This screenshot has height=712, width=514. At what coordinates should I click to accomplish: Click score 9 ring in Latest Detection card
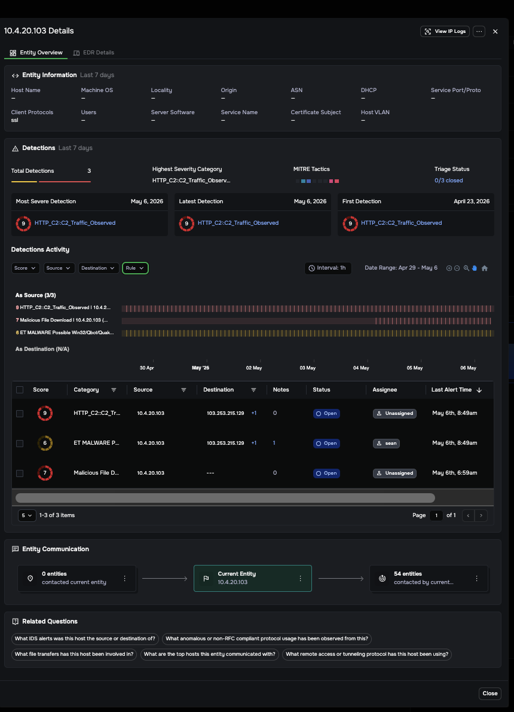tap(186, 224)
